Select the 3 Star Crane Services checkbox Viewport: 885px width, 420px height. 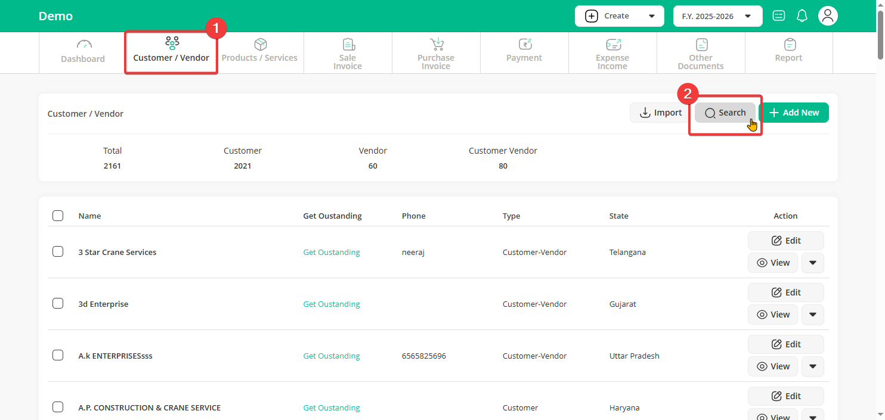(x=58, y=251)
